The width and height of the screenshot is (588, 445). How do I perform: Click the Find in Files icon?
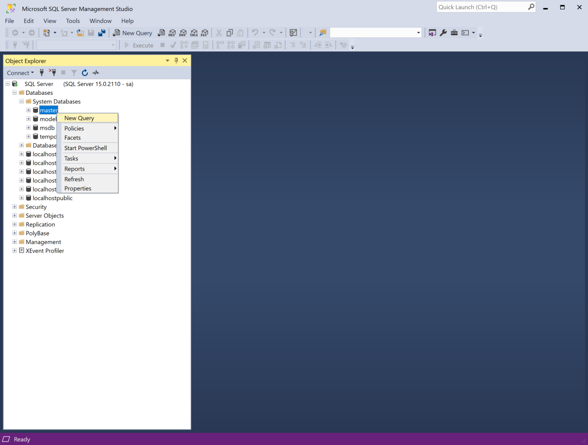[x=322, y=33]
